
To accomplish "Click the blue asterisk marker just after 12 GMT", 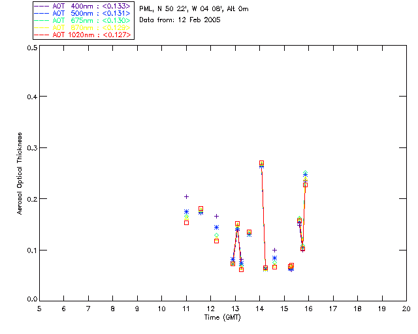I will click(216, 227).
